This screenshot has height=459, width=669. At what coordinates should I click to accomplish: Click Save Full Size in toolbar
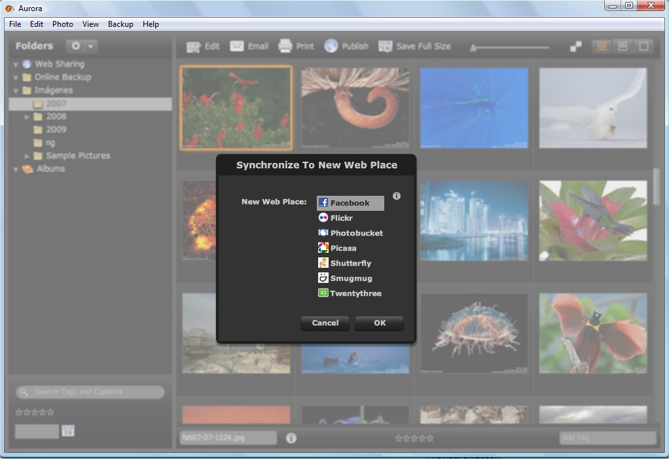point(414,46)
